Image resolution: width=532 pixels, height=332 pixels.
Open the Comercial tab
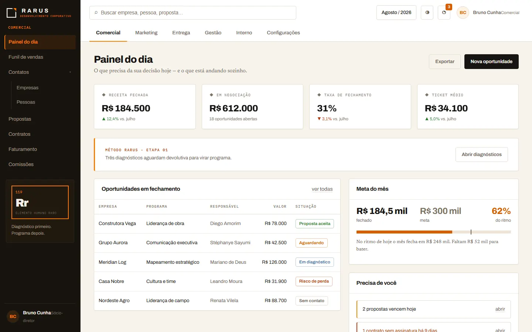[x=108, y=33]
